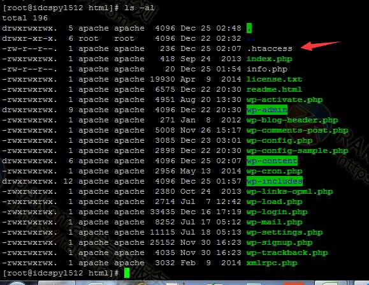Screen dimensions: 369x285
Task: Click the highlighted wp-includes directory name
Action: coord(275,181)
